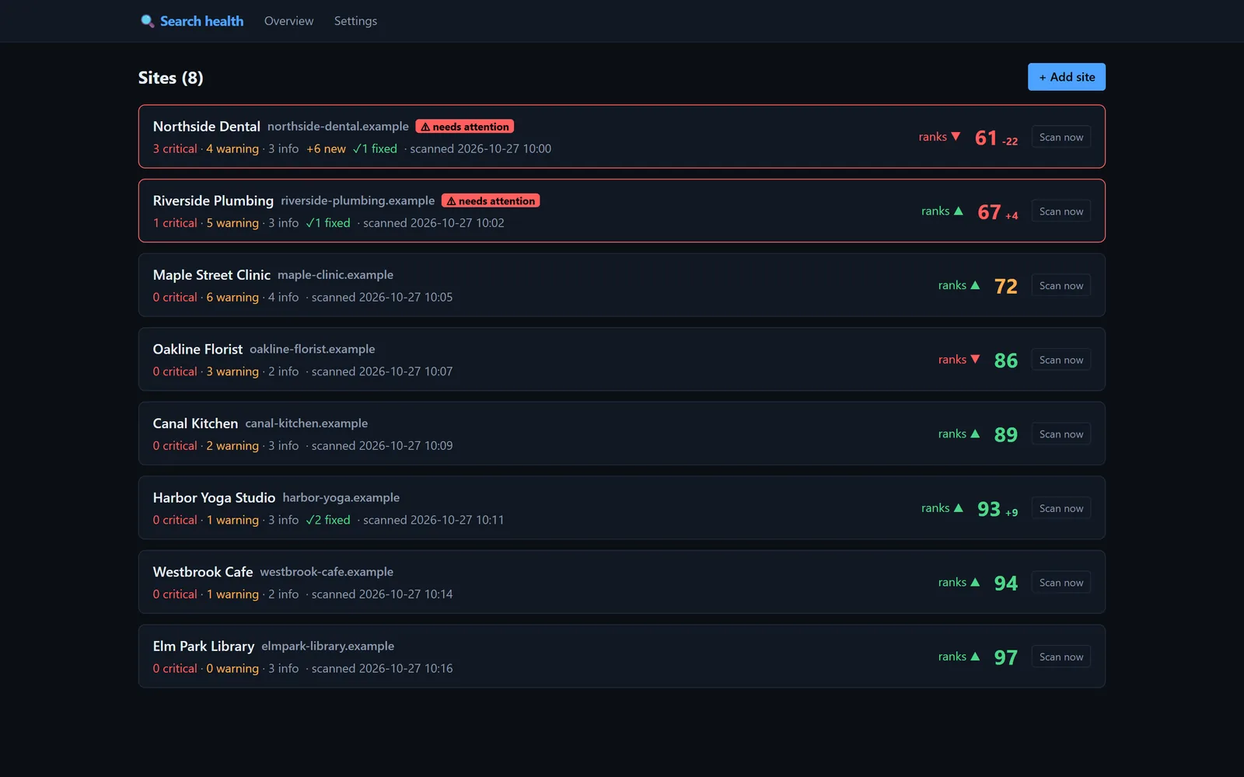
Task: Click "✓2 fixed" on Harbor Yoga Studio
Action: (x=328, y=520)
